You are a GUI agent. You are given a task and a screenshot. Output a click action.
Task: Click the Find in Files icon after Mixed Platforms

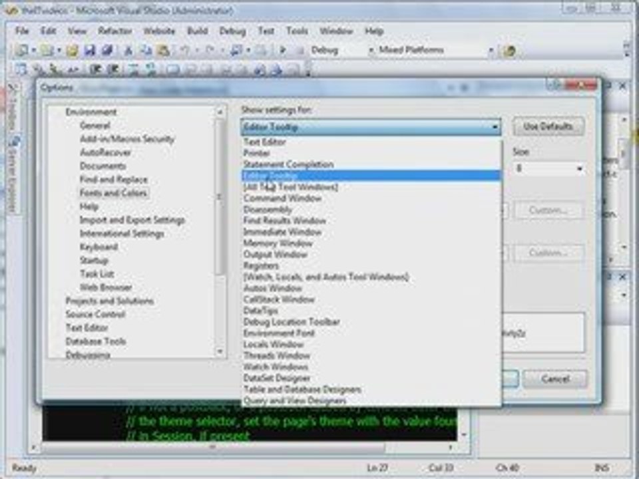pyautogui.click(x=509, y=51)
